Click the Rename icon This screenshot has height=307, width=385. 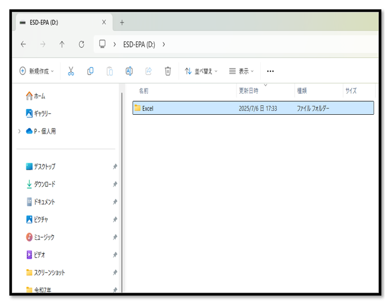129,71
